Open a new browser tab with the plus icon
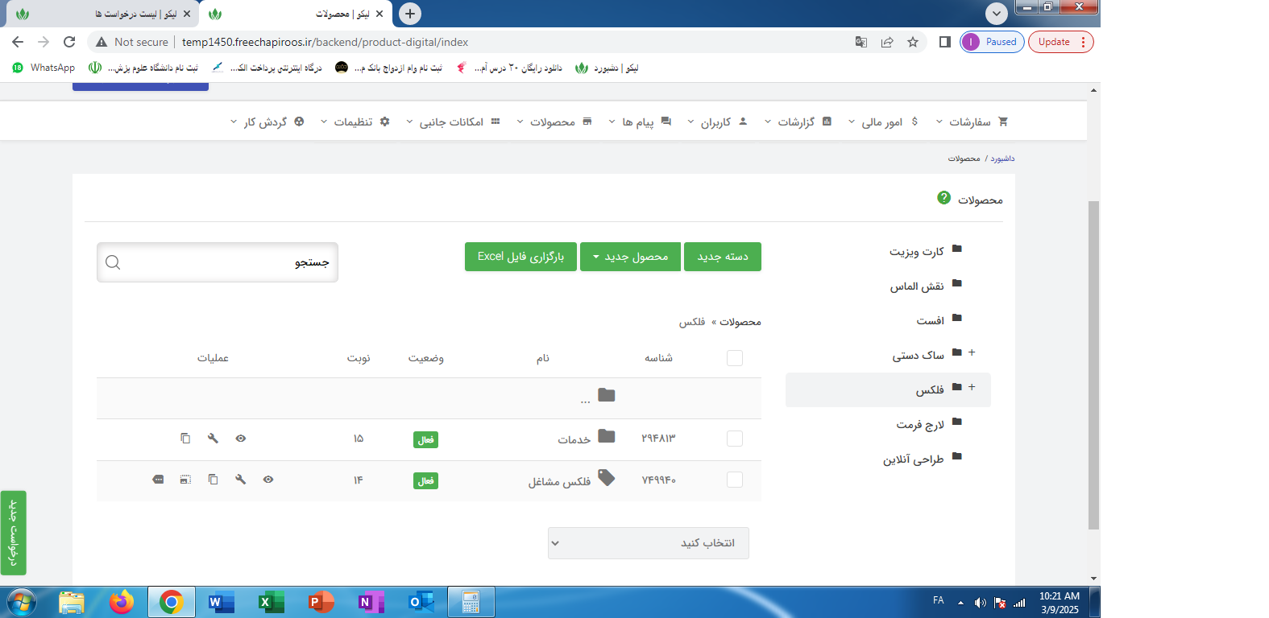Image resolution: width=1269 pixels, height=618 pixels. click(410, 14)
